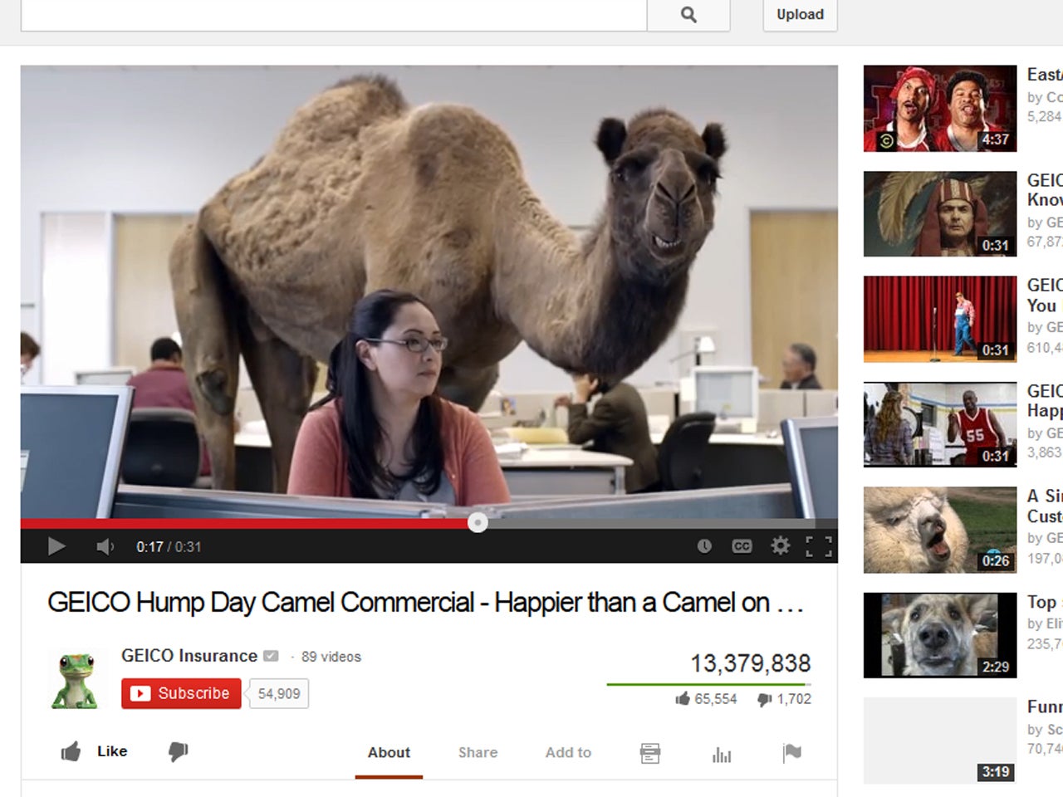
Task: Open the fortune teller 0:31 thumbnail
Action: point(940,213)
